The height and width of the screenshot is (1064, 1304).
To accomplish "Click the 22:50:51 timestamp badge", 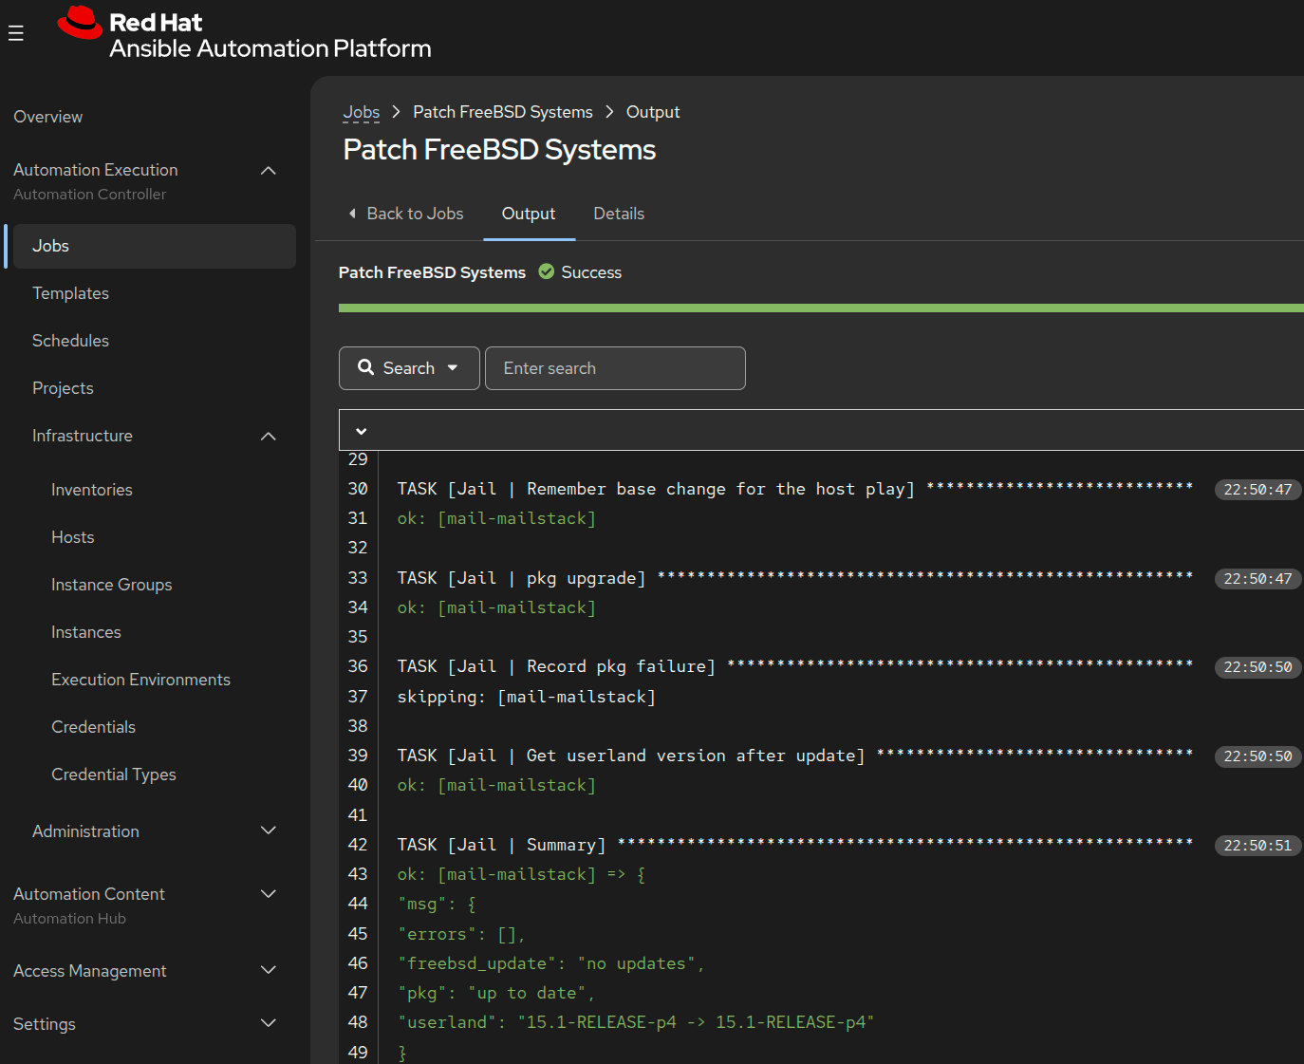I will 1257,846.
